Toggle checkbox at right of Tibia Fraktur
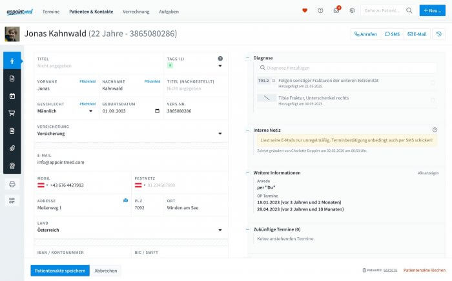The image size is (452, 281). pyautogui.click(x=433, y=100)
